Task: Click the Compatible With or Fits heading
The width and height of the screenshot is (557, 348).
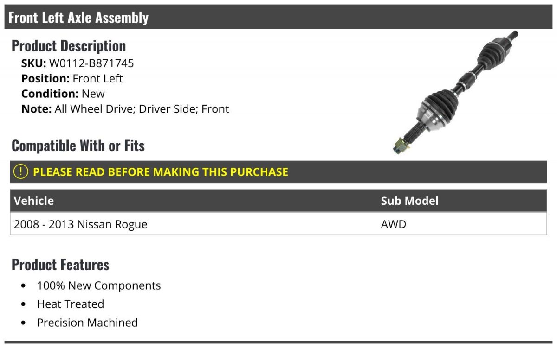Action: (x=78, y=146)
